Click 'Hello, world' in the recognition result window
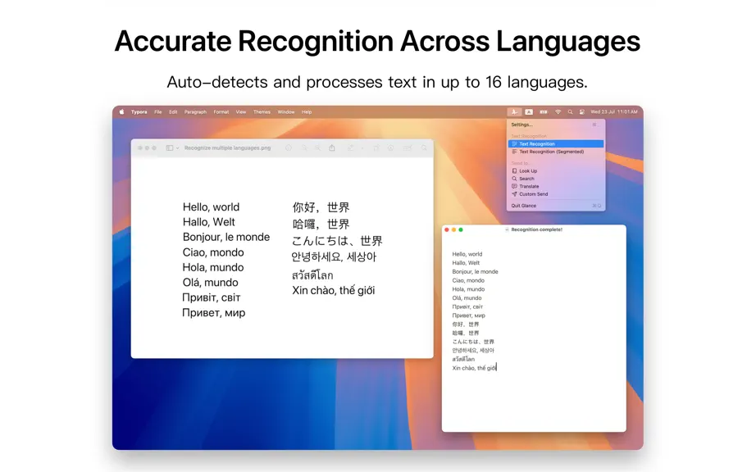This screenshot has width=756, height=472. pos(467,254)
